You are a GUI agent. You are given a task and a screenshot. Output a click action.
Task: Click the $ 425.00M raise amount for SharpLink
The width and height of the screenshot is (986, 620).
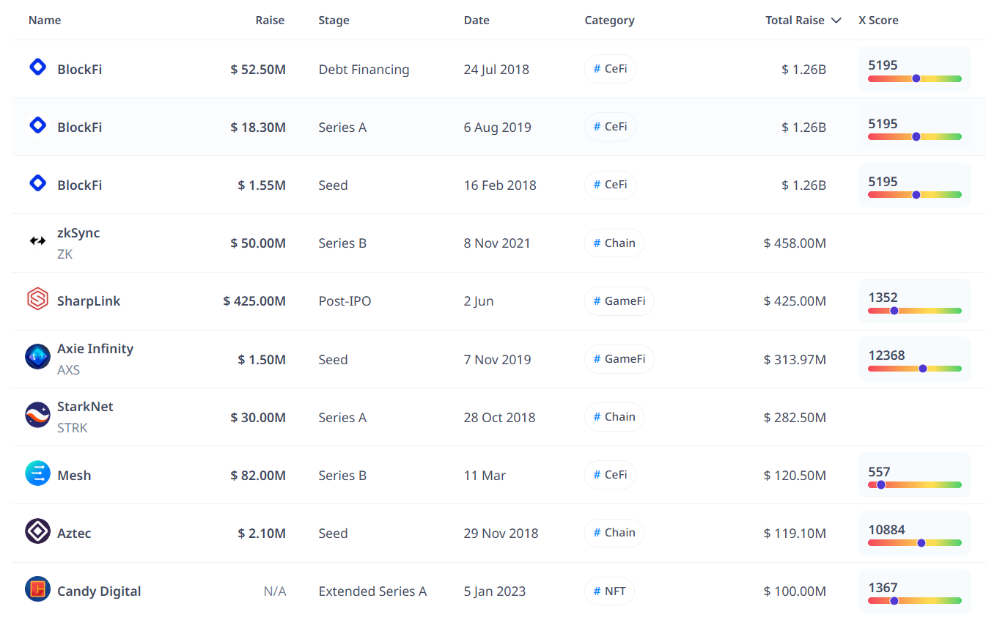point(254,301)
